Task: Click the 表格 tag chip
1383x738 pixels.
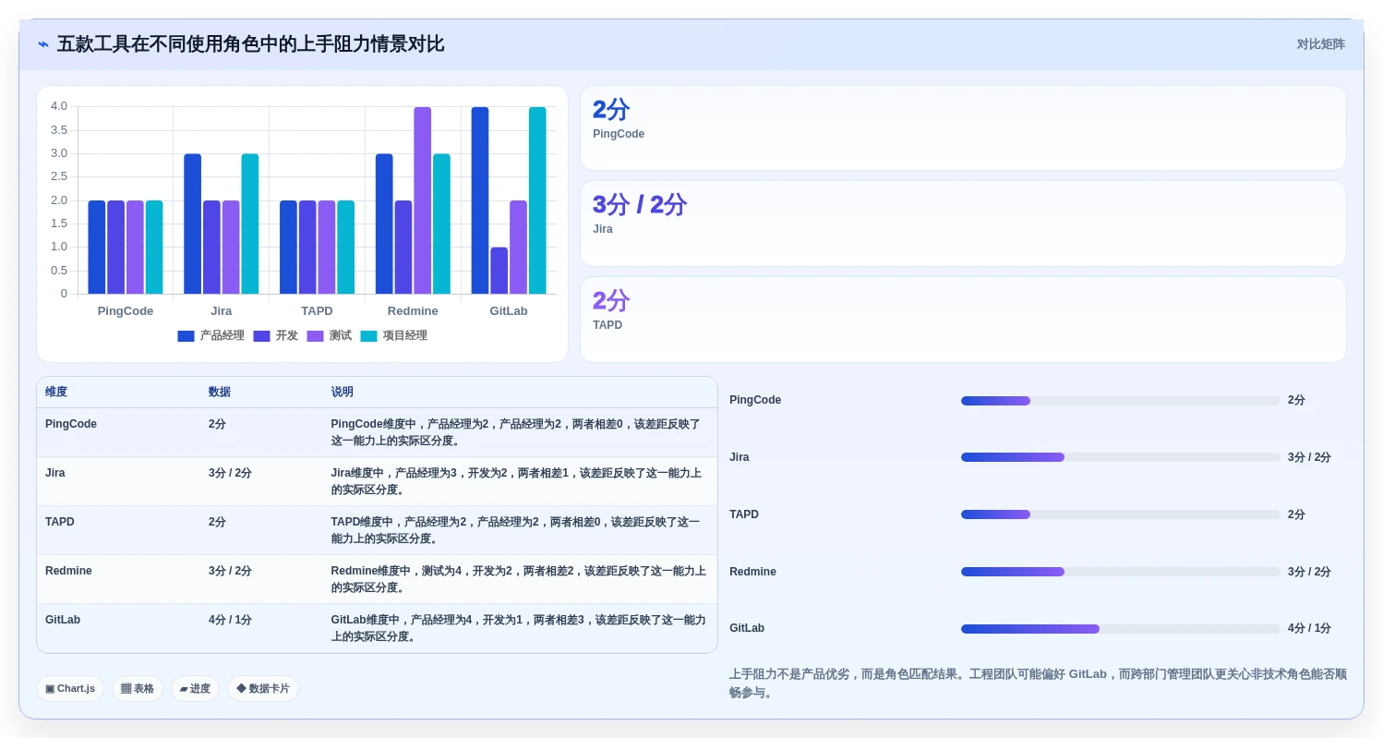Action: click(138, 689)
